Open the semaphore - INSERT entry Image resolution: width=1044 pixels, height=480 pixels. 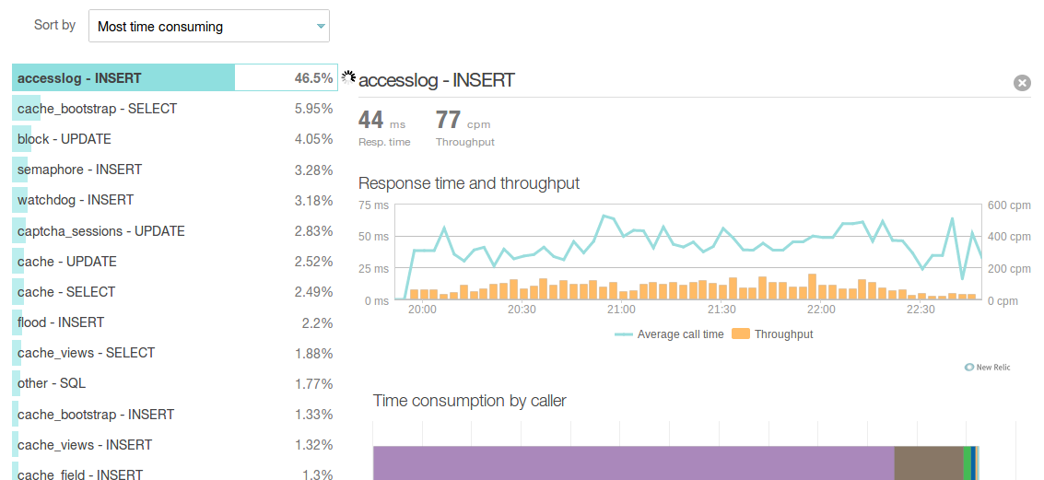point(175,170)
